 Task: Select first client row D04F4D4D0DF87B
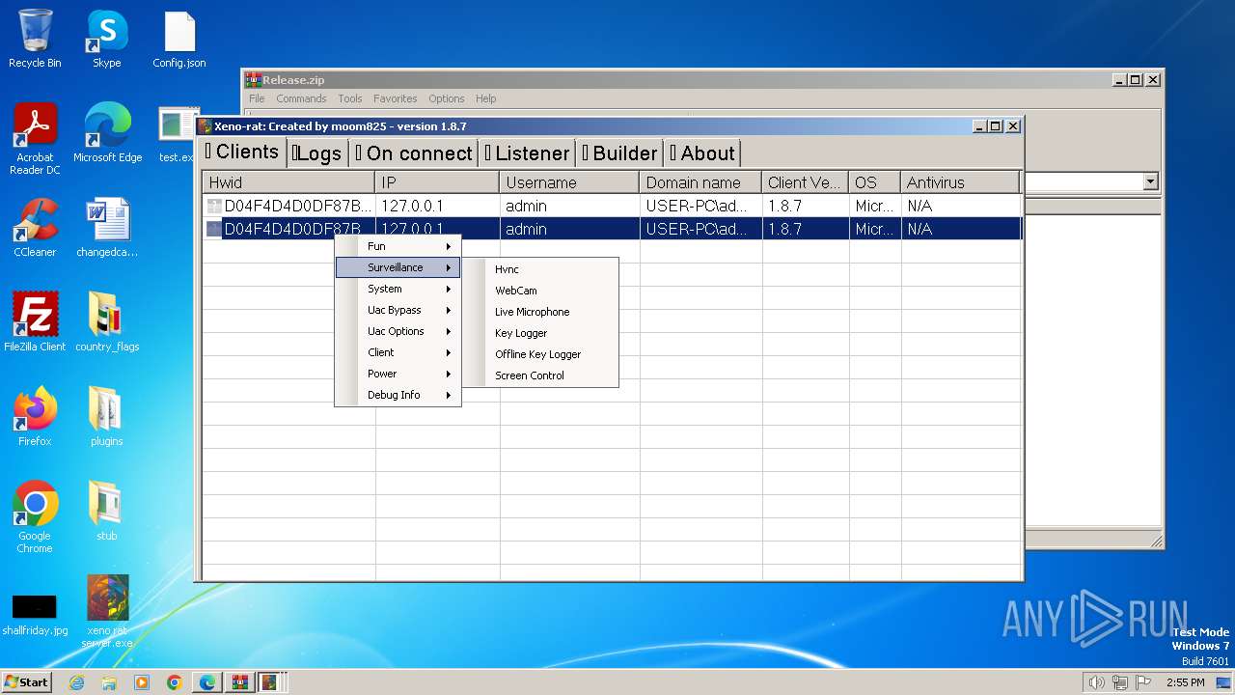point(612,206)
